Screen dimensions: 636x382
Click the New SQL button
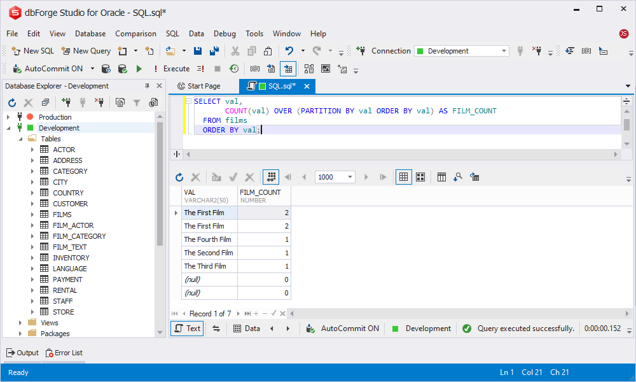(33, 51)
